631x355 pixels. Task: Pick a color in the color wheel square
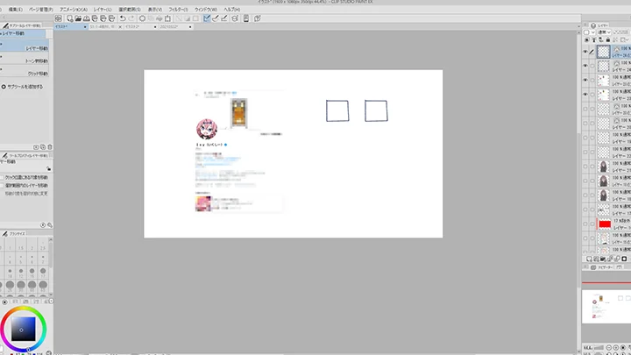click(x=23, y=329)
